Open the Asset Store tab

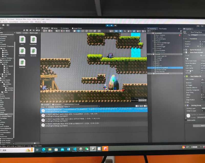tap(77, 28)
